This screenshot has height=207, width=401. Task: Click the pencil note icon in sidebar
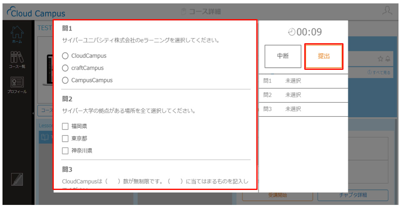pos(17,179)
